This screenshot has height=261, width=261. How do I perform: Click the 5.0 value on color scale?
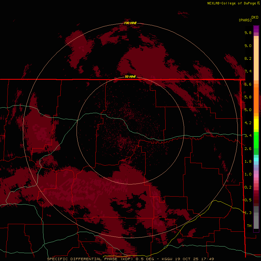[x=248, y=110]
